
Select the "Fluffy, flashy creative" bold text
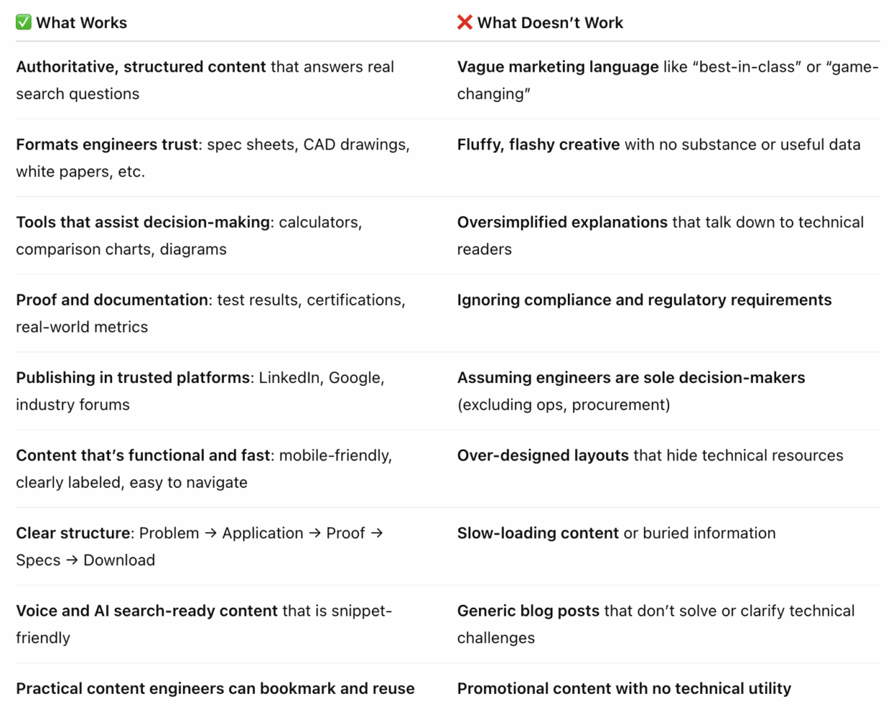(x=538, y=145)
